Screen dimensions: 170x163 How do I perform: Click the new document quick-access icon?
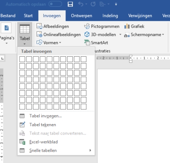102,4
